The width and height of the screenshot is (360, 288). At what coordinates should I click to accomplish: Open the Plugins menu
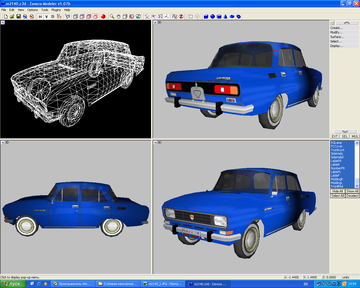56,10
